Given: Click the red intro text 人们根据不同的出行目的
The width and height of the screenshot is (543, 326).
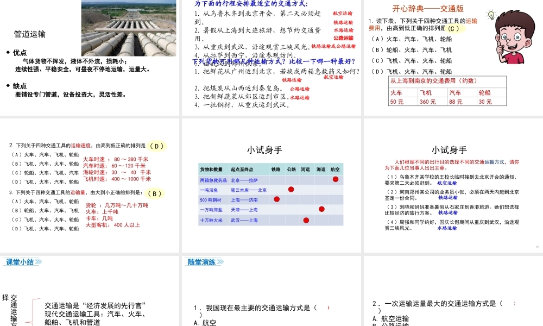Looking at the screenshot, I should 452,165.
